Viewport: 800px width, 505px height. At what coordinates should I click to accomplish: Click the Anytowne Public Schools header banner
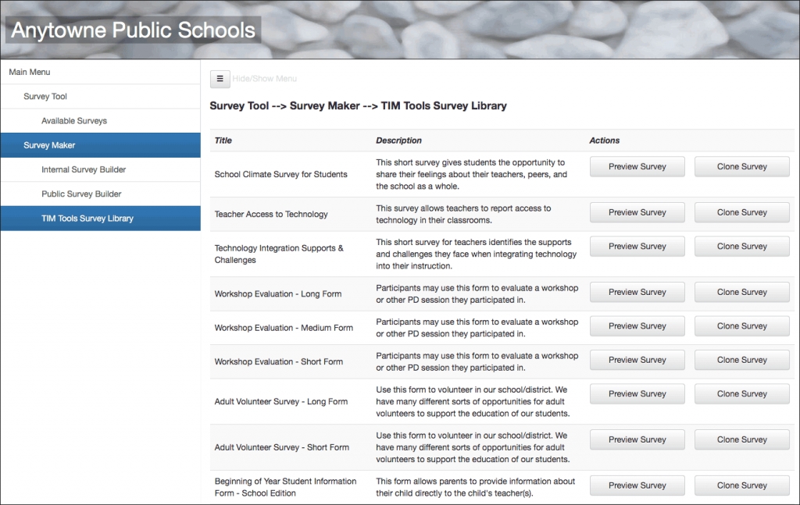[x=131, y=30]
